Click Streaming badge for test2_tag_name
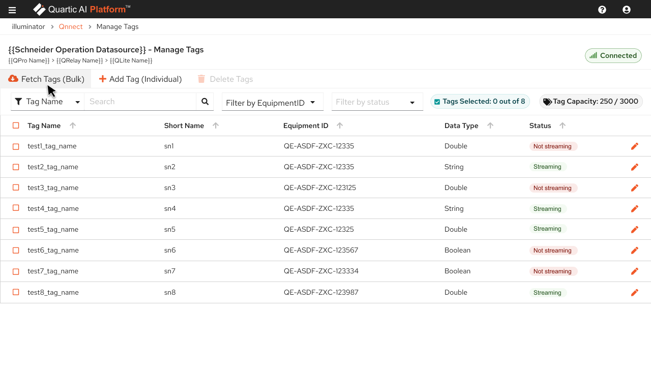 [547, 167]
